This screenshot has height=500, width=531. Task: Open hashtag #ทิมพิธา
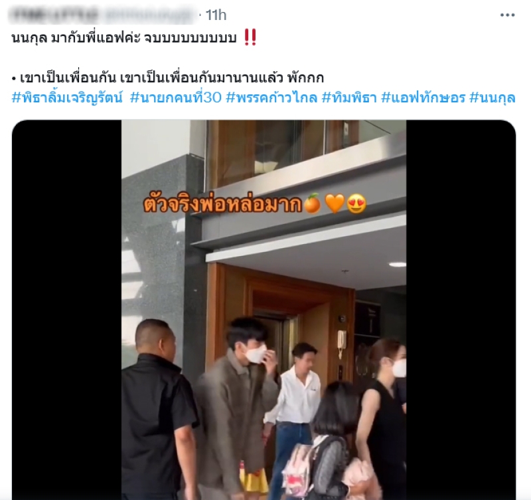pos(349,97)
